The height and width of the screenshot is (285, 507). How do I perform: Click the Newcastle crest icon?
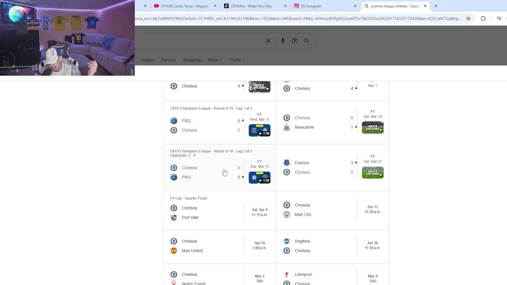tap(287, 127)
